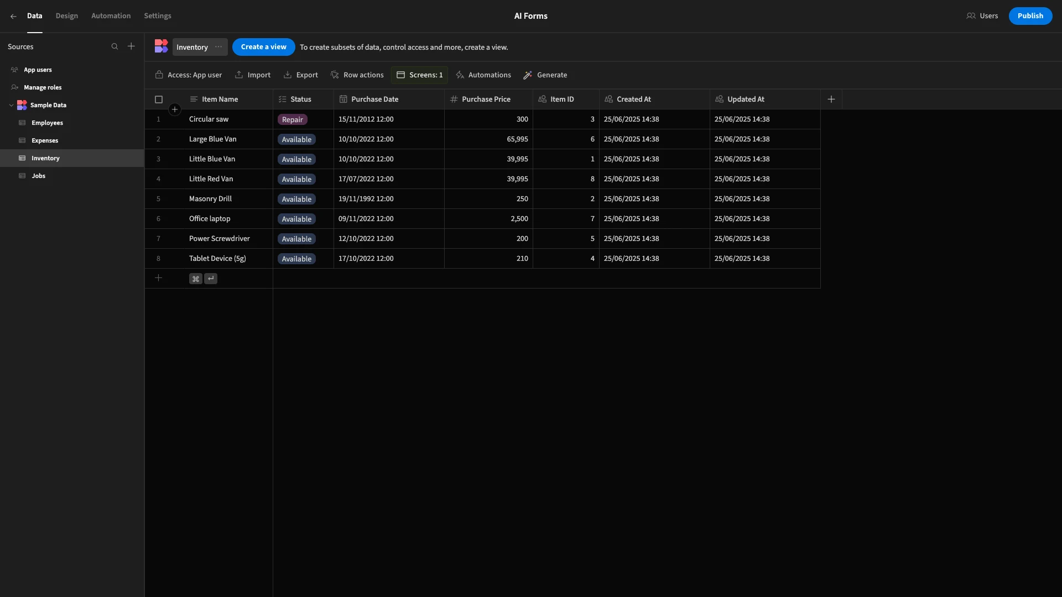Add a new column with plus icon
The height and width of the screenshot is (597, 1062).
click(x=831, y=99)
